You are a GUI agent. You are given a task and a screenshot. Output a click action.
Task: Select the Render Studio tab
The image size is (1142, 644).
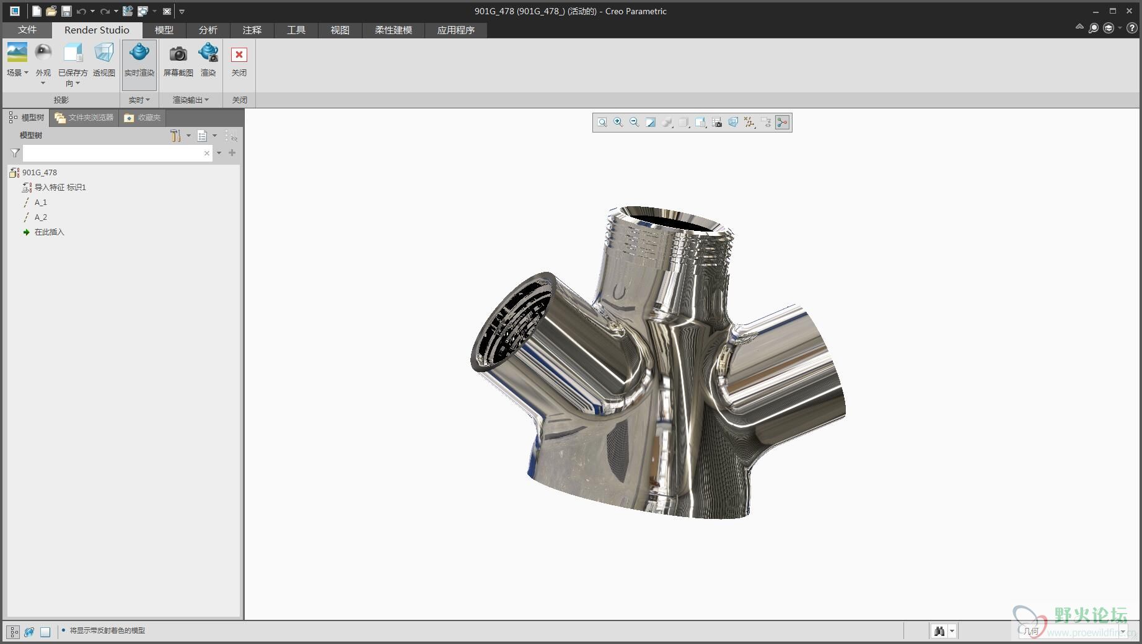pos(97,30)
